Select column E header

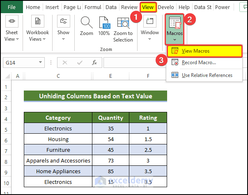pos(111,76)
